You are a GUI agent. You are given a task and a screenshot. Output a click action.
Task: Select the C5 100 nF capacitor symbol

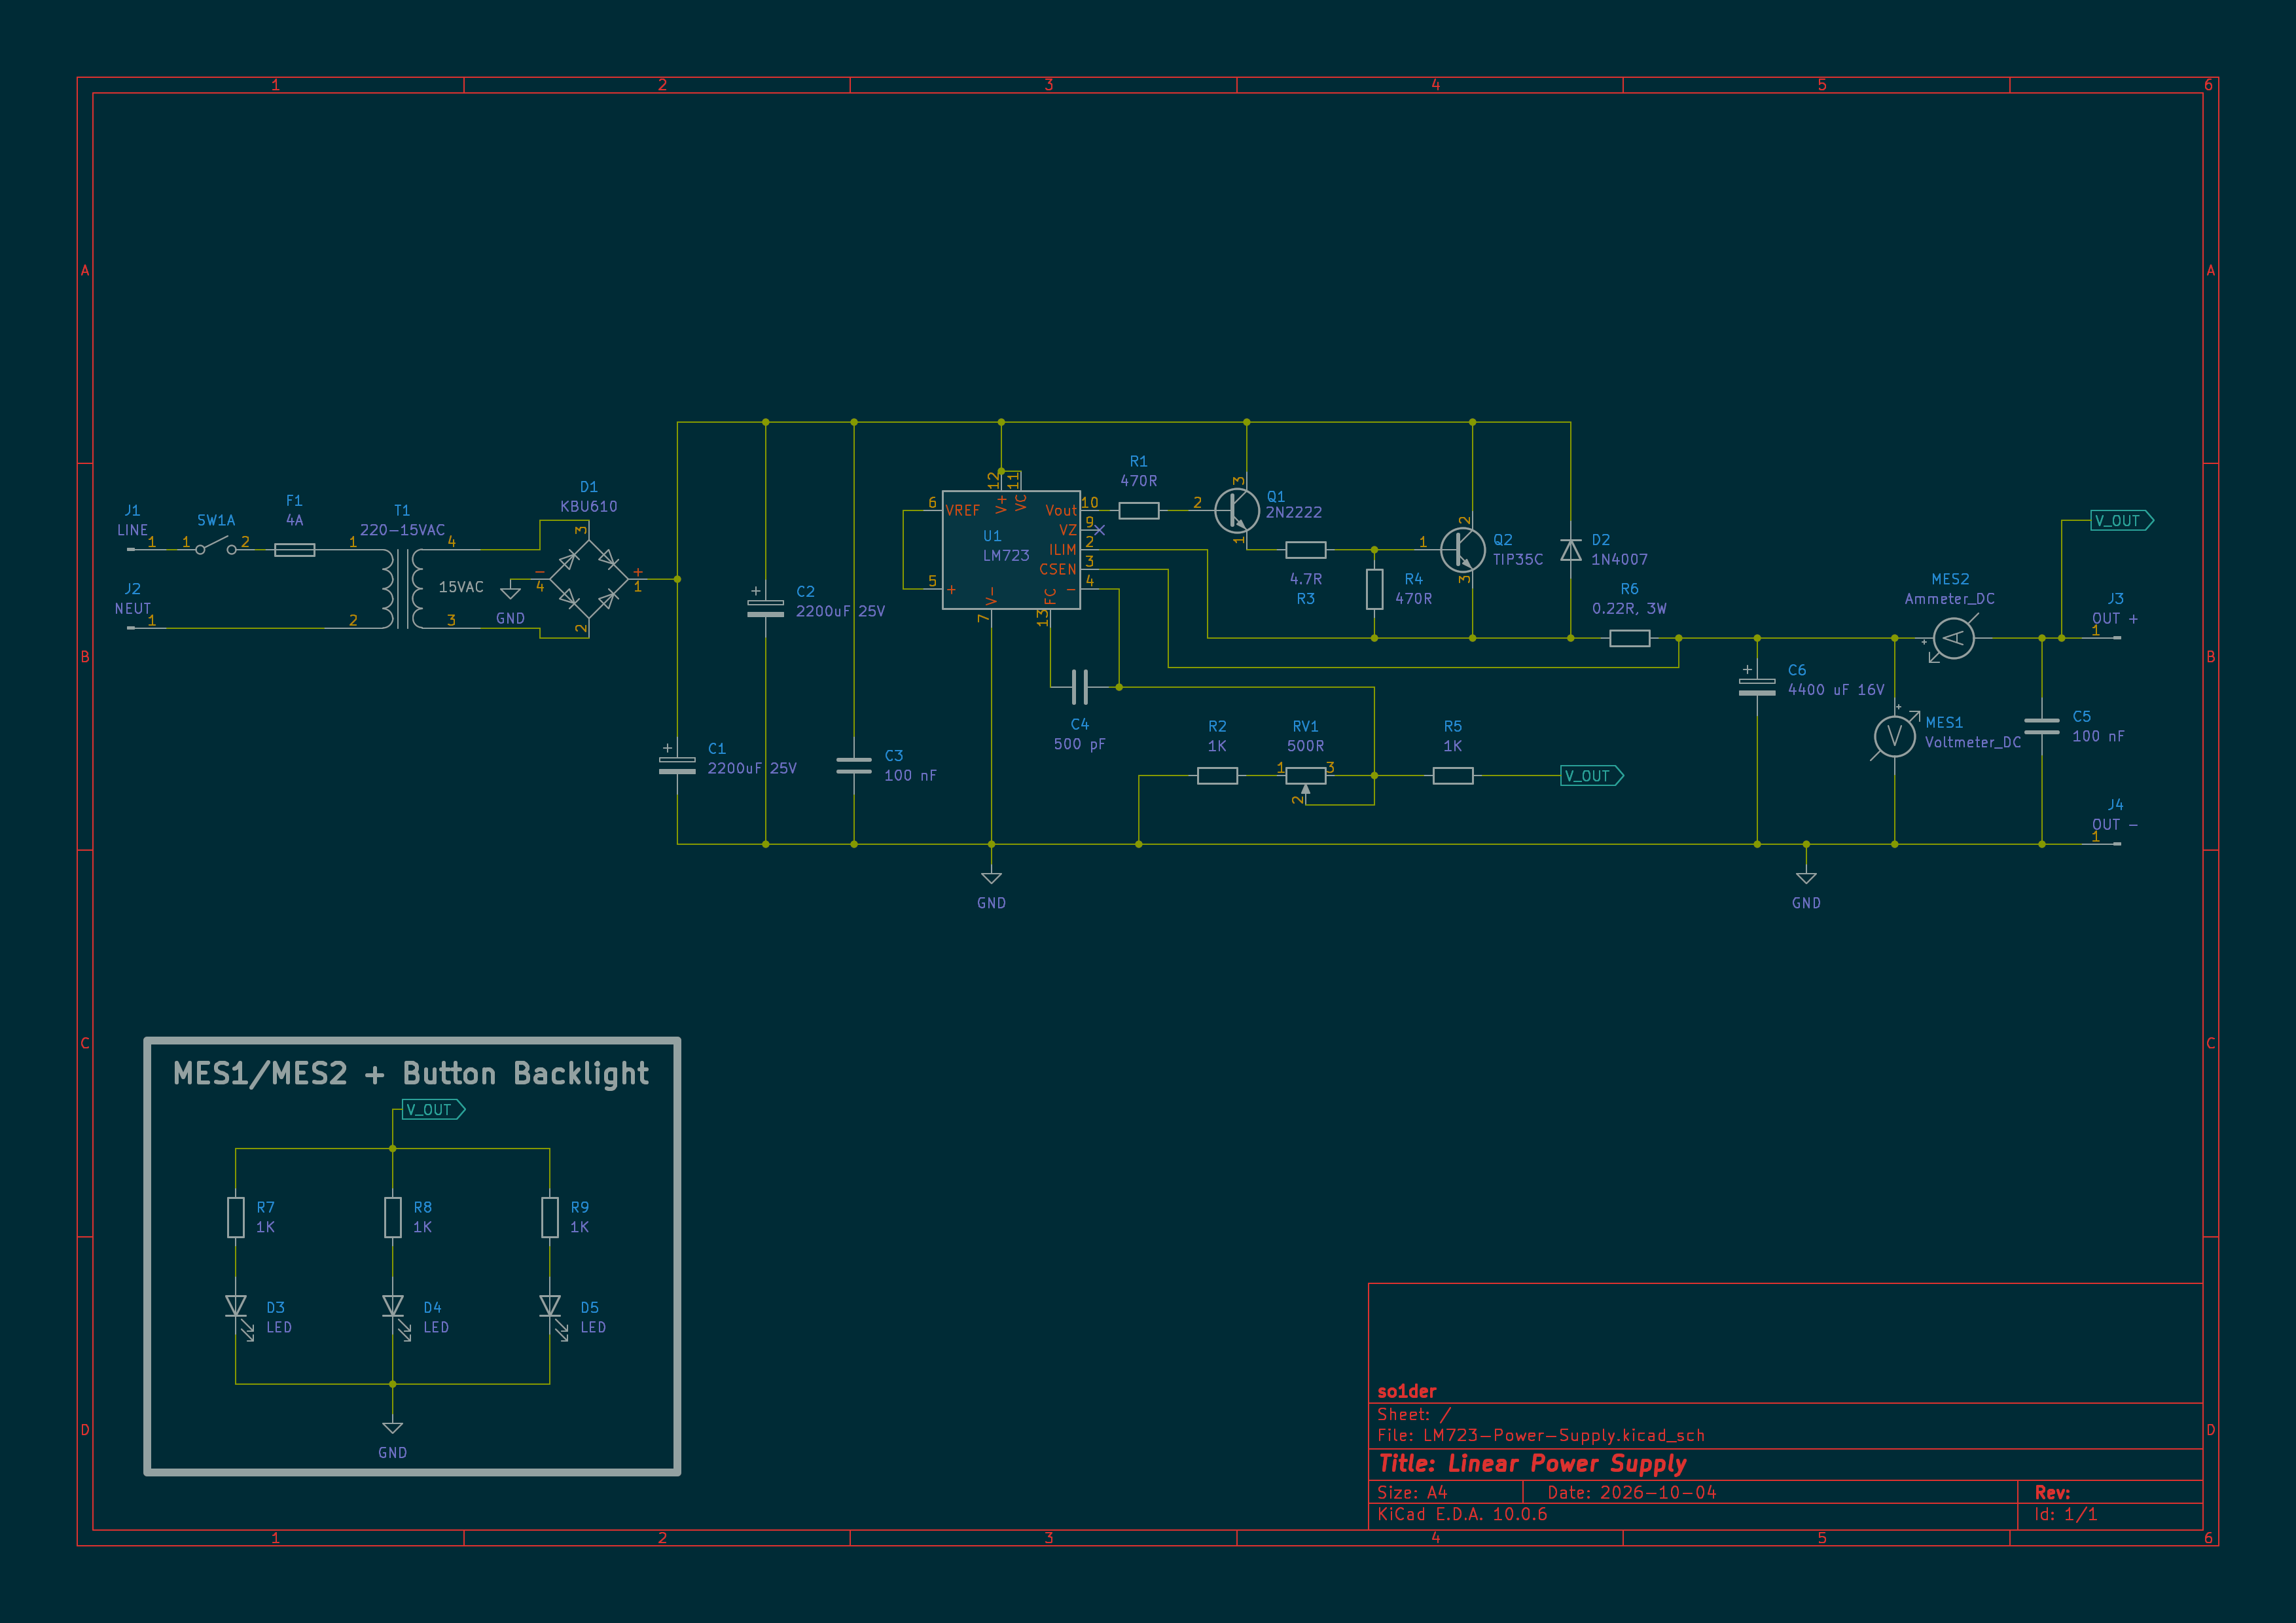click(2041, 726)
